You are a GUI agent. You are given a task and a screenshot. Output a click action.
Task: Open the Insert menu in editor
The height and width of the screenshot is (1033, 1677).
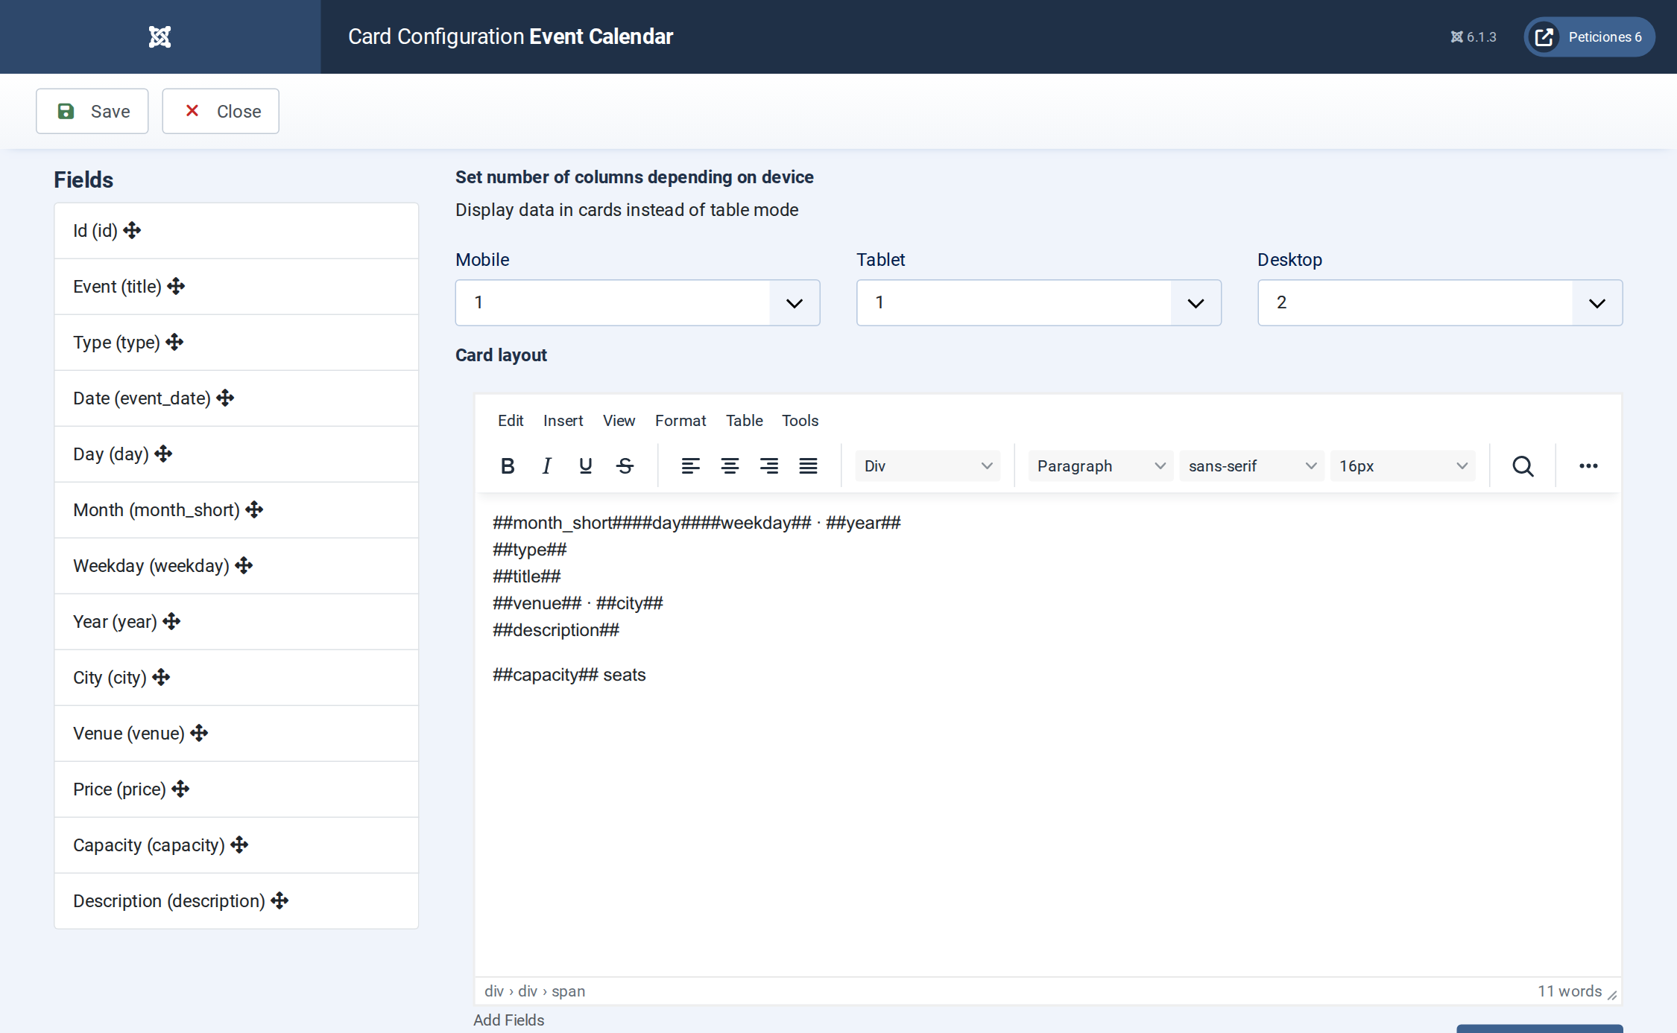563,421
